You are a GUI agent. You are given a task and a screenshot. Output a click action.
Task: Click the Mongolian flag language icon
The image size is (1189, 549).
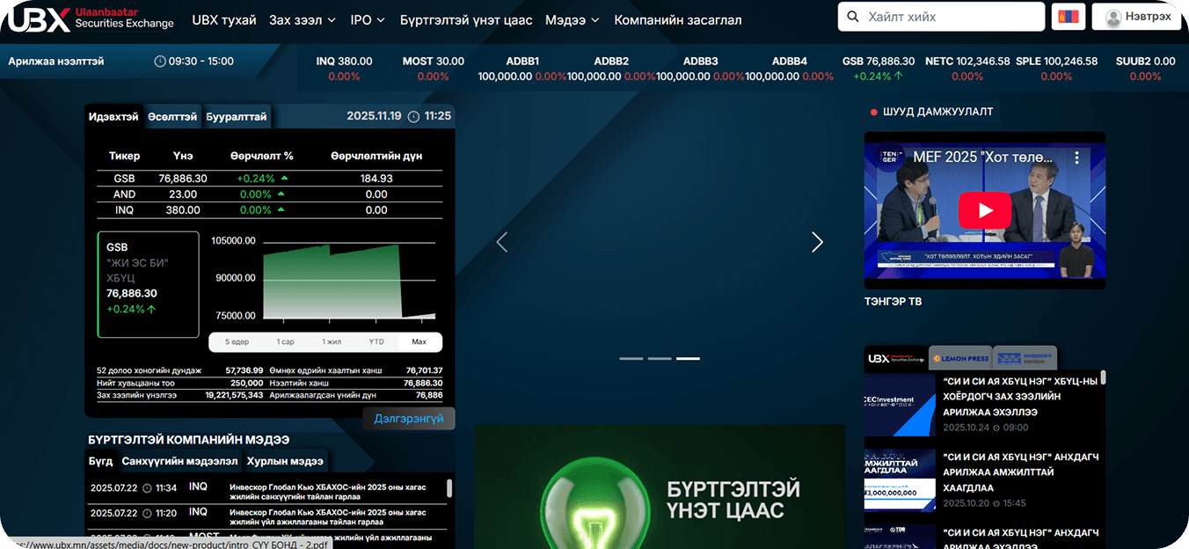pyautogui.click(x=1068, y=17)
